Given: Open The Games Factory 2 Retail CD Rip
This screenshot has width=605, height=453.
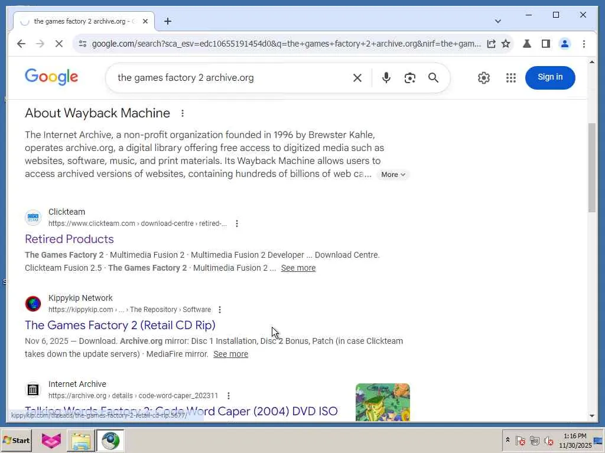Looking at the screenshot, I should 120,325.
